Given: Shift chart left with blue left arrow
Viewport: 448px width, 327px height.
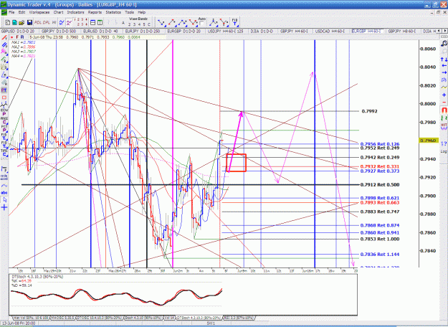Looking at the screenshot, I should click(444, 66).
